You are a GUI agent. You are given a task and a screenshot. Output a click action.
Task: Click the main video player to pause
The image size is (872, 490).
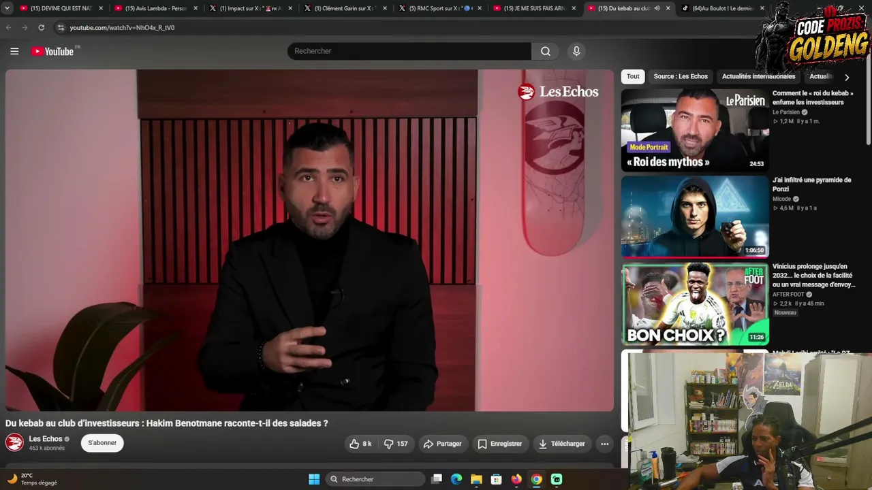[x=309, y=240]
